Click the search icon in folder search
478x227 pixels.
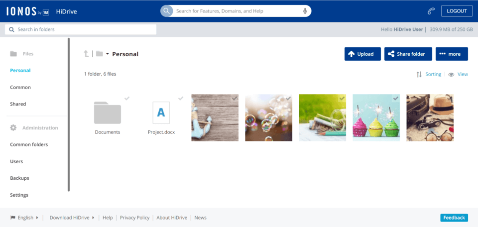click(x=12, y=29)
